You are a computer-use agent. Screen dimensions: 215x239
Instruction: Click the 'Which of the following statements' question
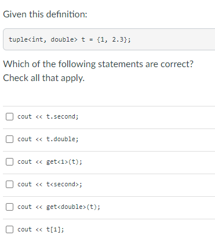click(74, 64)
